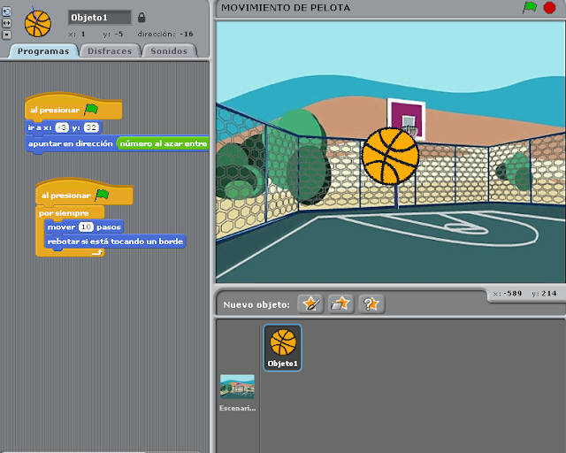566x453 pixels.
Task: Click the 'por siempre' loop block
Action: click(x=64, y=213)
